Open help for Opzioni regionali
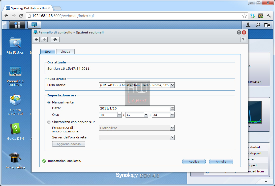The width and height of the screenshot is (275, 186). tap(243, 40)
